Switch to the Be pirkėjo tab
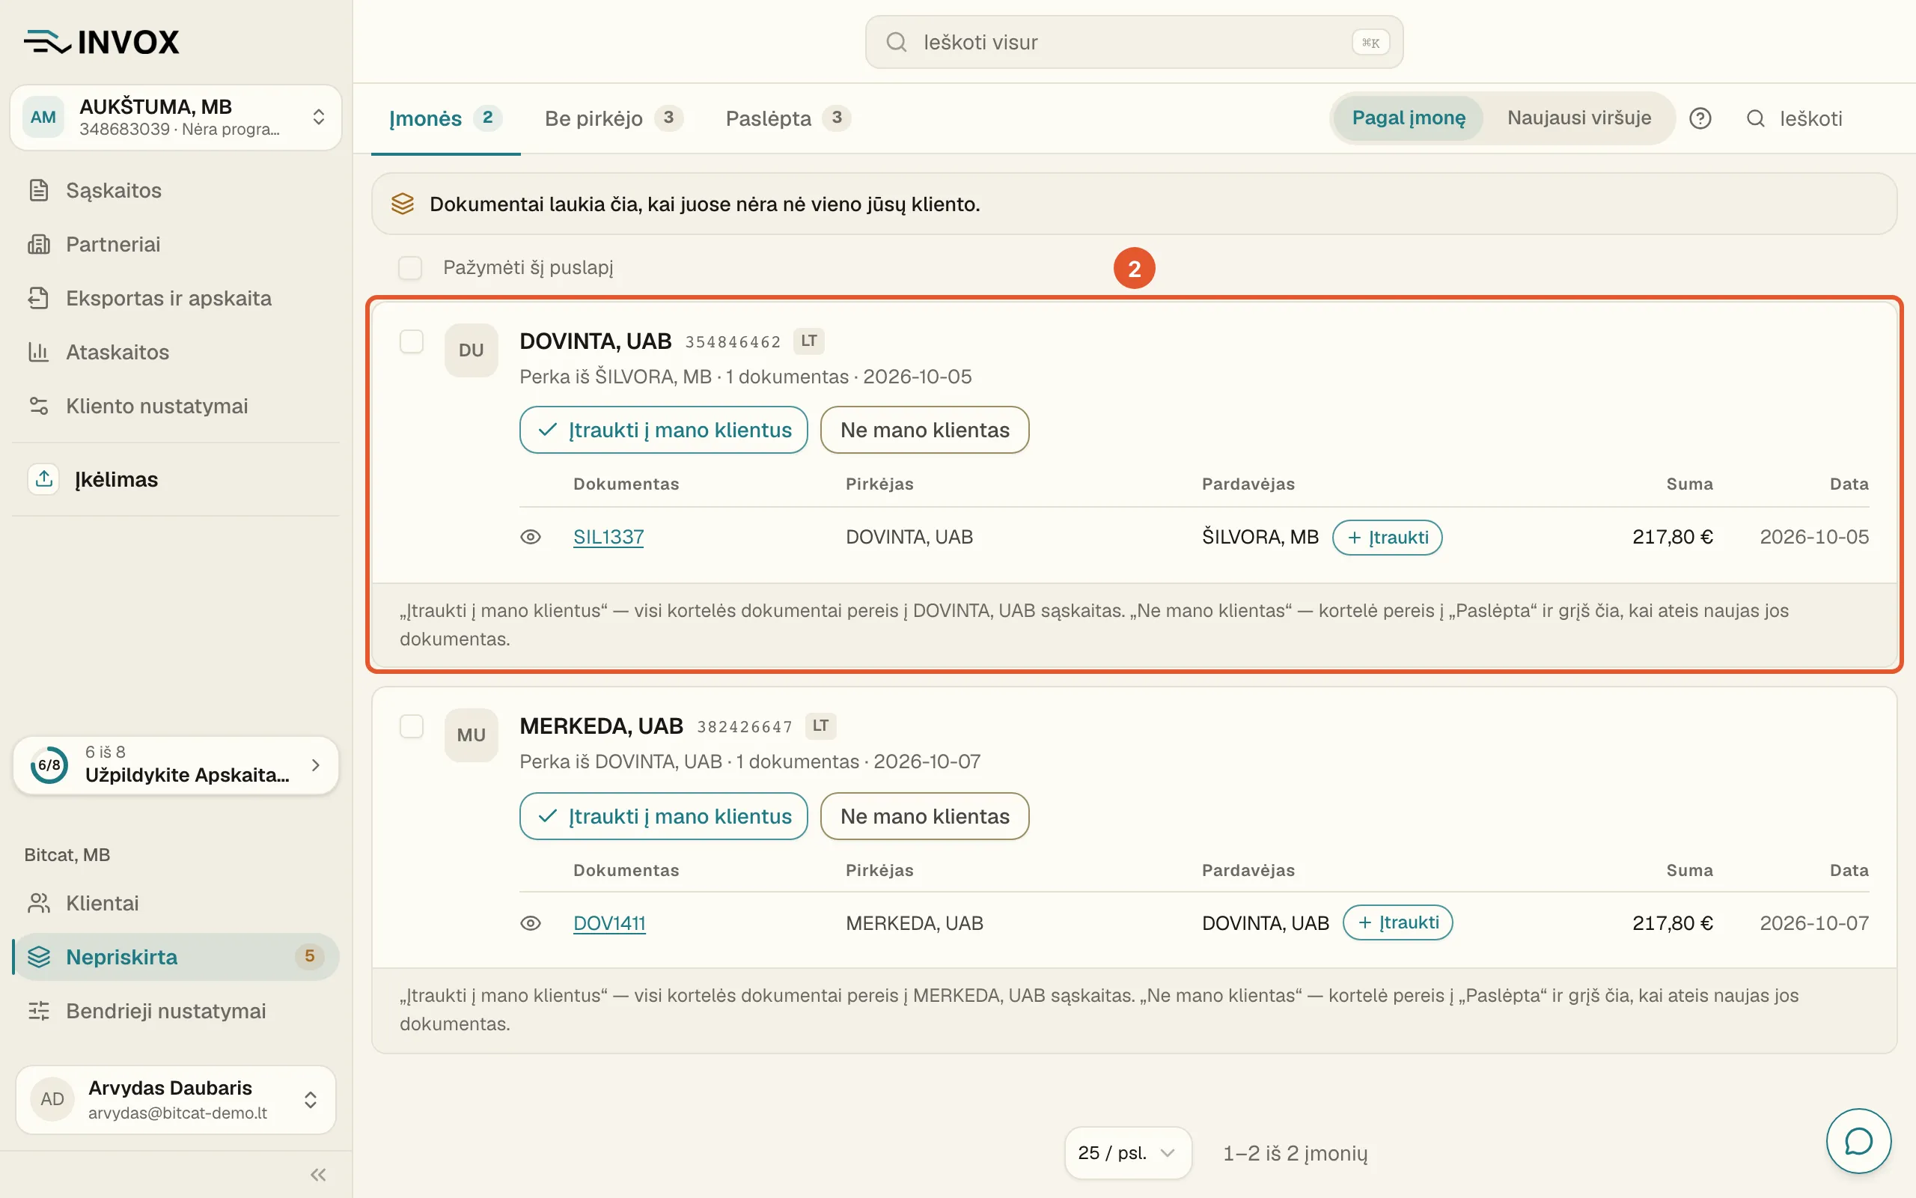1916x1198 pixels. coord(614,119)
